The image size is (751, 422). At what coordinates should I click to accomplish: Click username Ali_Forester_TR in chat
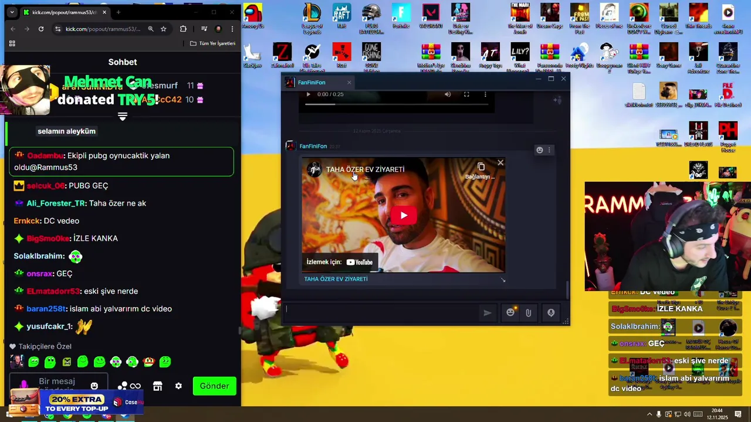pyautogui.click(x=56, y=203)
